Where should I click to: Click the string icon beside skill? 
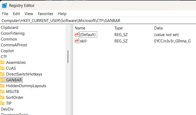(77, 41)
